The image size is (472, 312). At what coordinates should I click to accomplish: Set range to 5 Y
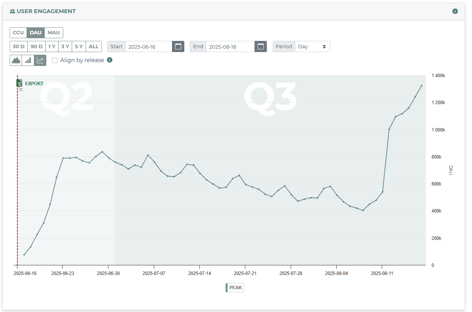[x=79, y=47]
